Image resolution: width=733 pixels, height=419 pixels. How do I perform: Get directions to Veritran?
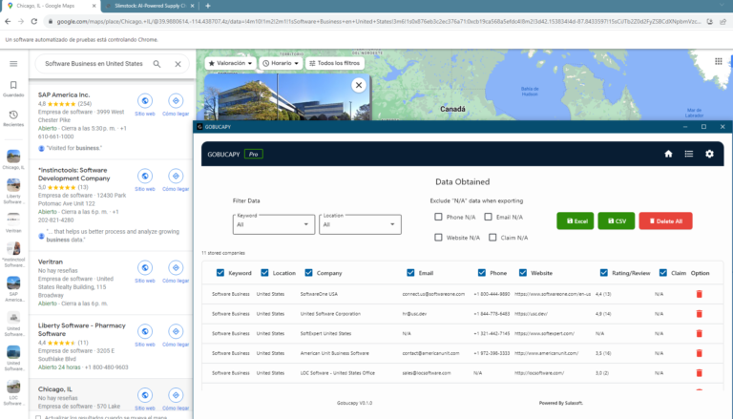[x=176, y=272]
